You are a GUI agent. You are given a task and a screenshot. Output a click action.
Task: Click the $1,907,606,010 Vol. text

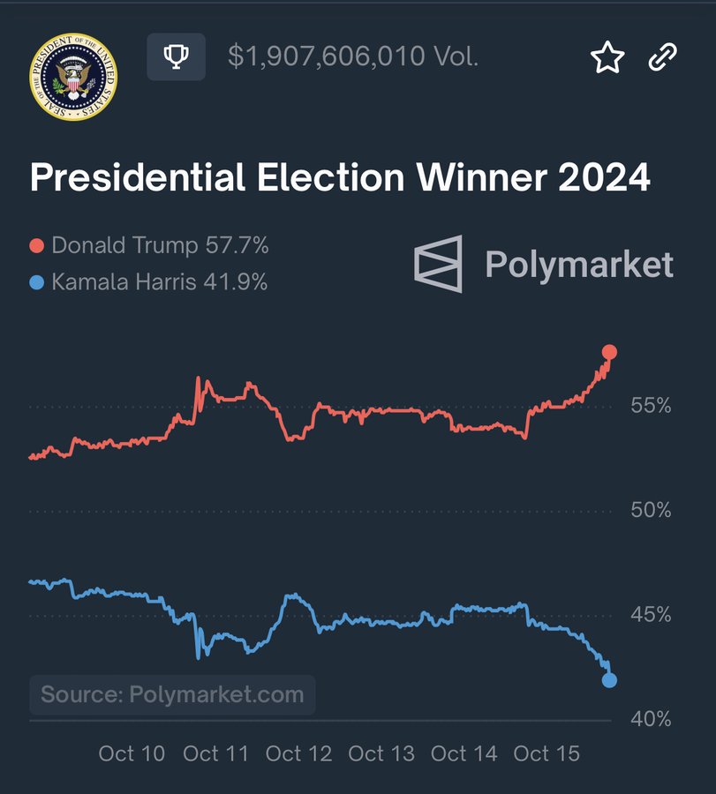(353, 57)
